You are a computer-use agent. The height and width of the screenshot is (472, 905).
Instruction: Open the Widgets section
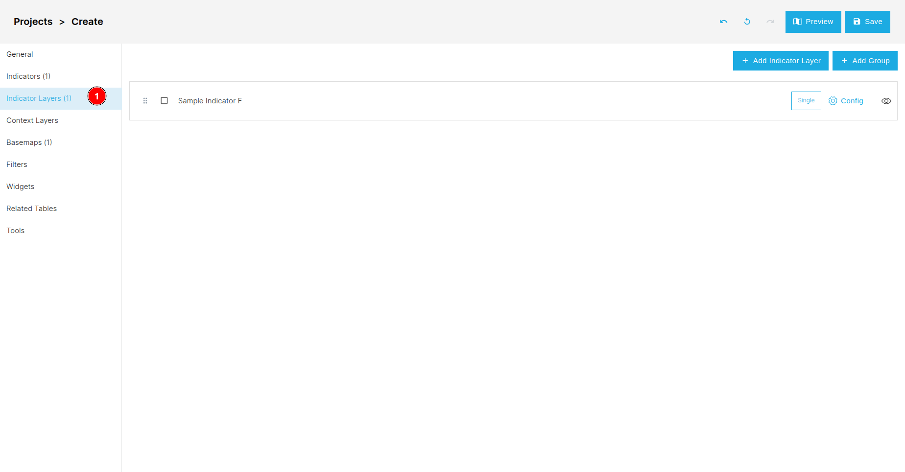61,187
